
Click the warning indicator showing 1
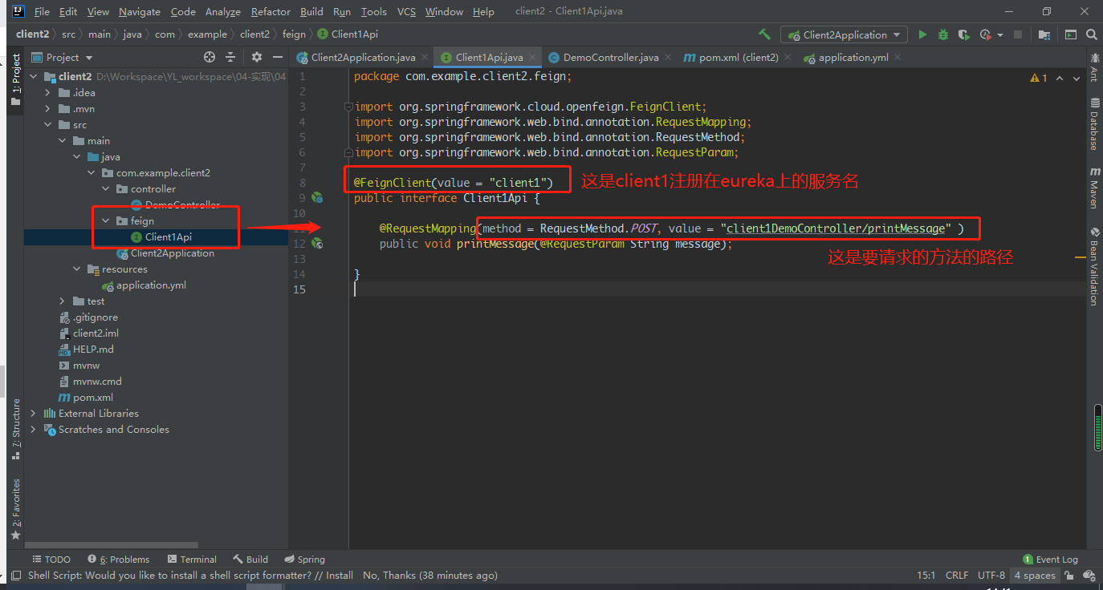(x=1039, y=78)
